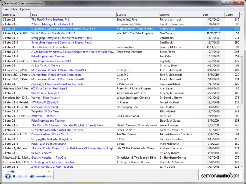The height and width of the screenshot is (184, 246).
Task: Click subtitle 'Wolves In Sheep's Clothing'
Action: coord(133,98)
